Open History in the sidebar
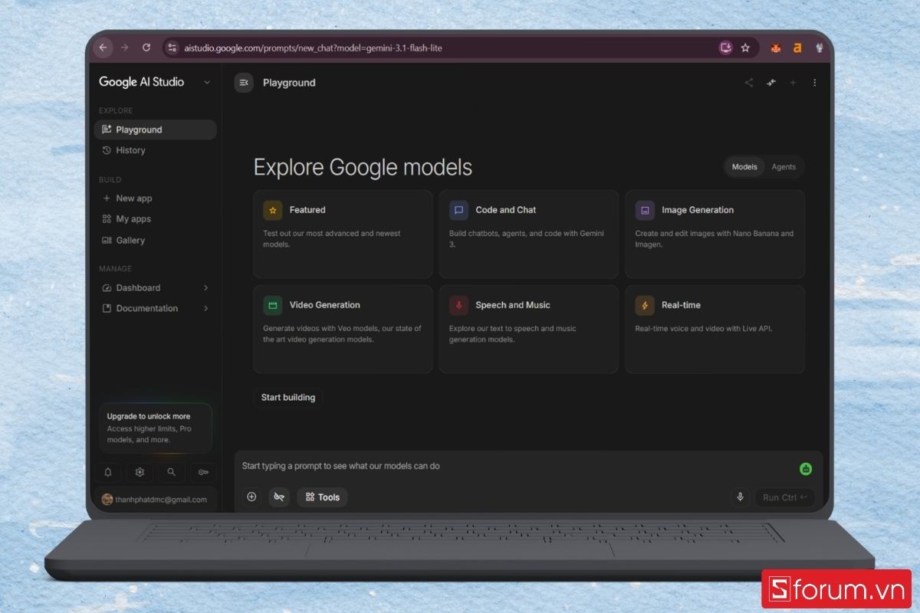Image resolution: width=920 pixels, height=613 pixels. point(156,150)
